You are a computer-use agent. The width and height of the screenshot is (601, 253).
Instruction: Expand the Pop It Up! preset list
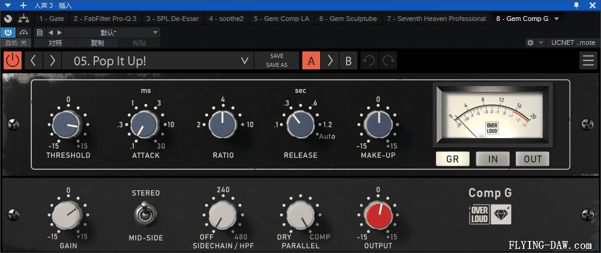[x=244, y=60]
